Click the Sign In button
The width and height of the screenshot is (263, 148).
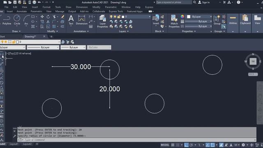(204, 2)
